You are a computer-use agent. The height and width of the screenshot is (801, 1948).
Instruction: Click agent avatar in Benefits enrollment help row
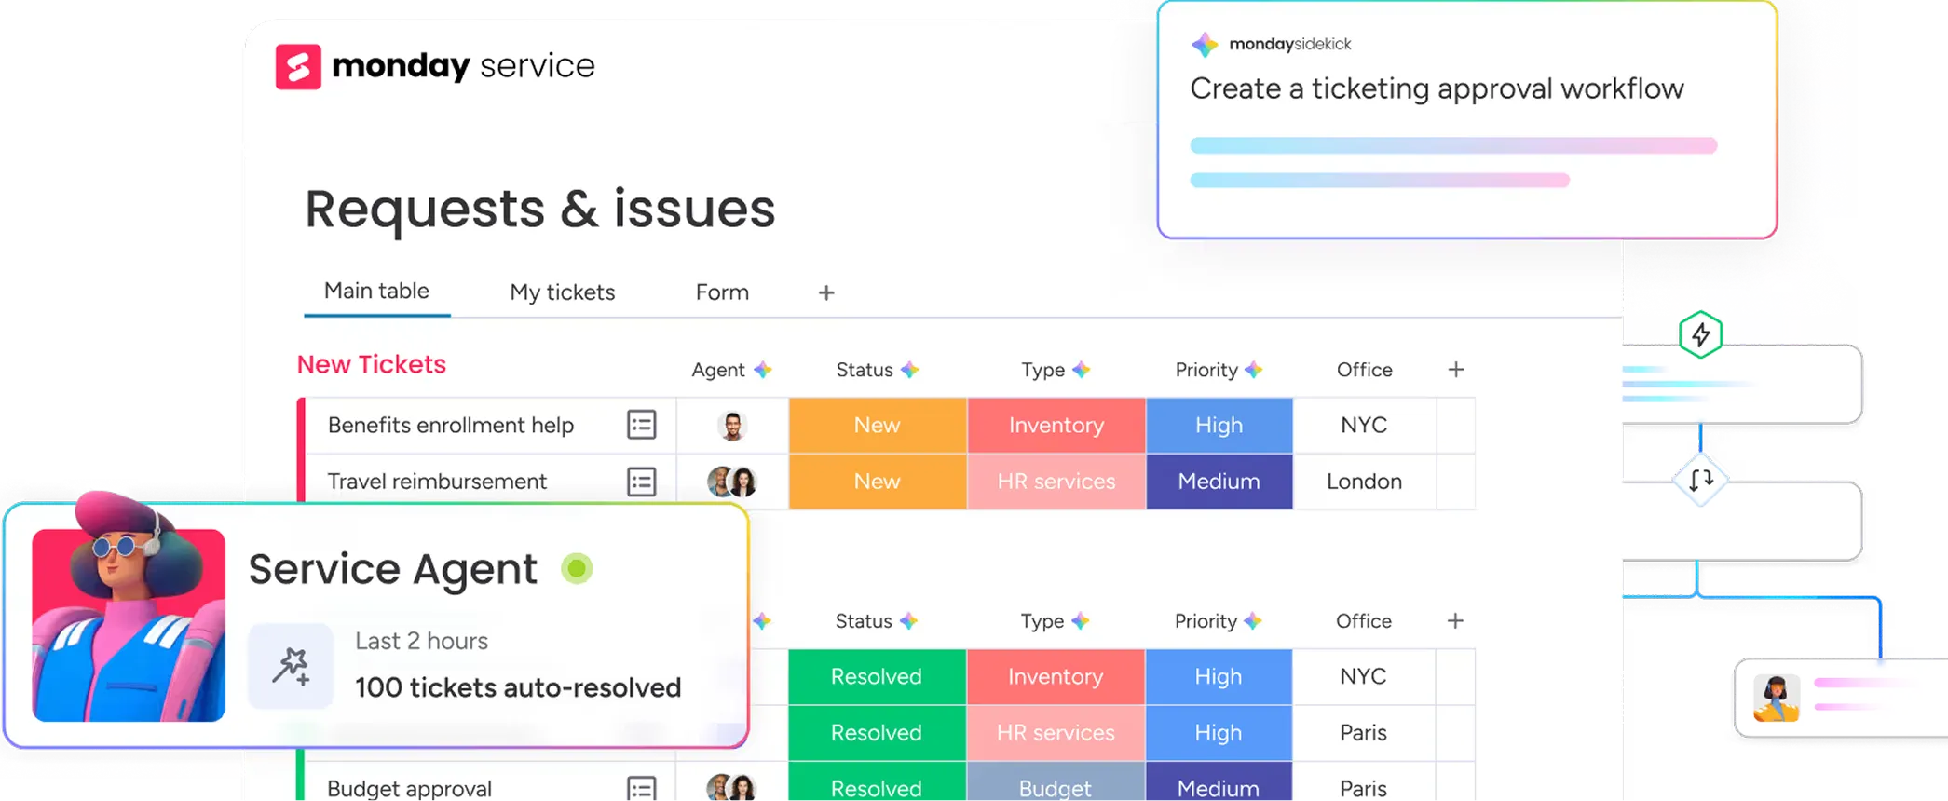732,426
